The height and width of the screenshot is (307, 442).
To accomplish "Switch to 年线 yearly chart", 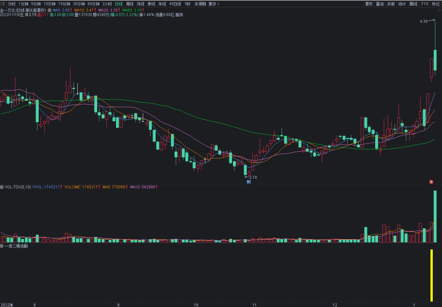I will point(162,4).
